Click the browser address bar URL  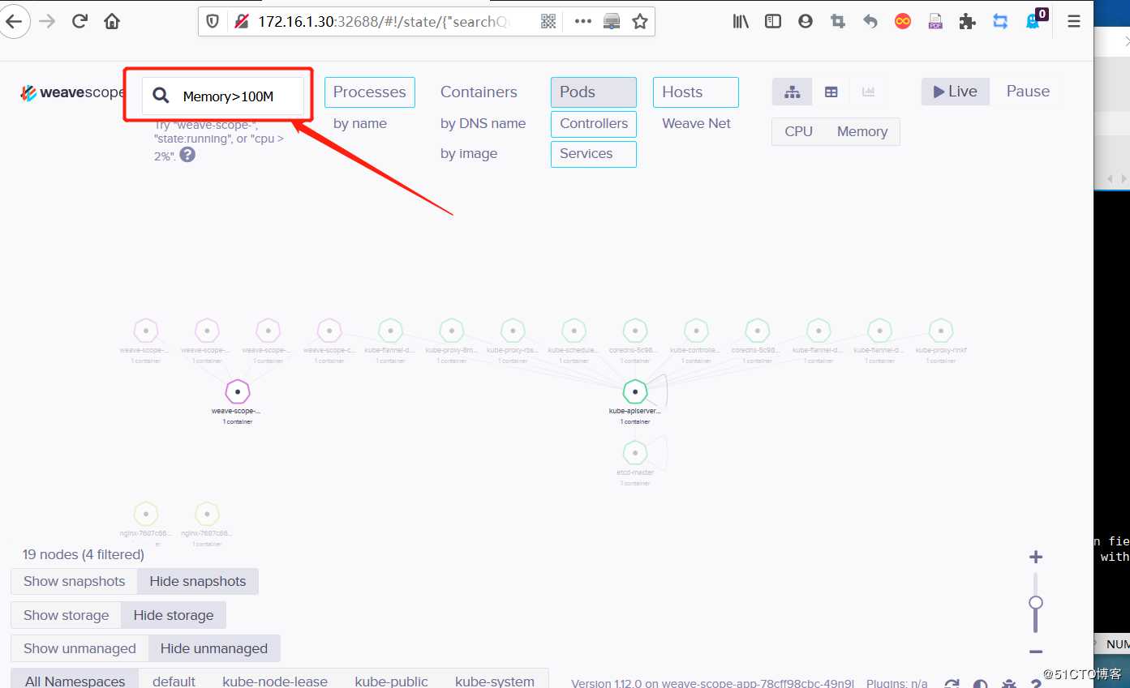coord(384,22)
